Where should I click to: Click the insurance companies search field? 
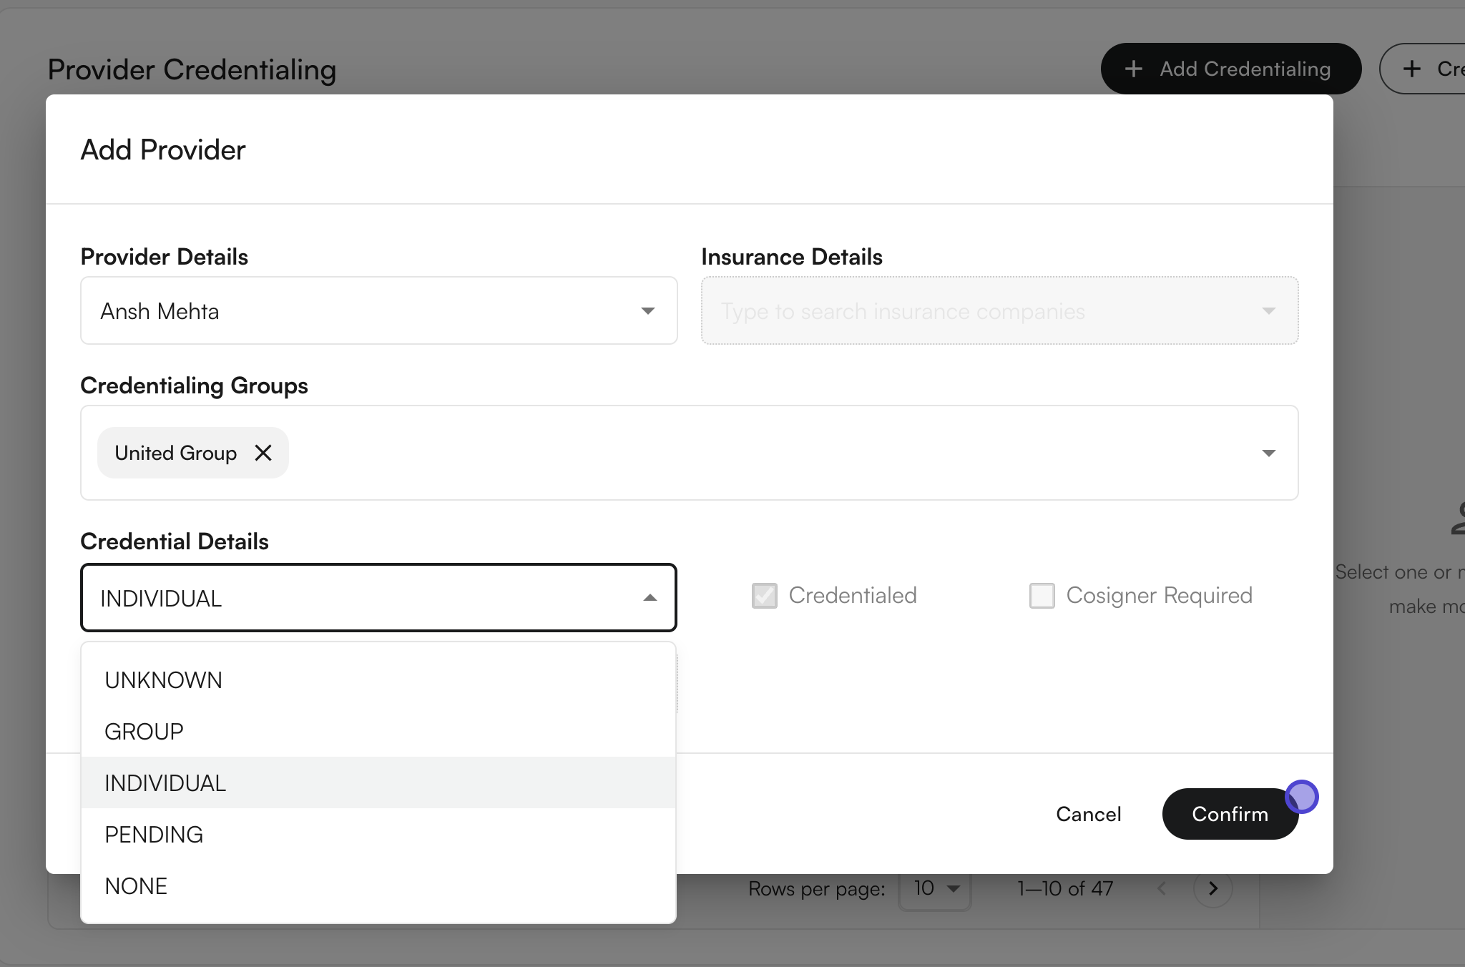(x=999, y=311)
